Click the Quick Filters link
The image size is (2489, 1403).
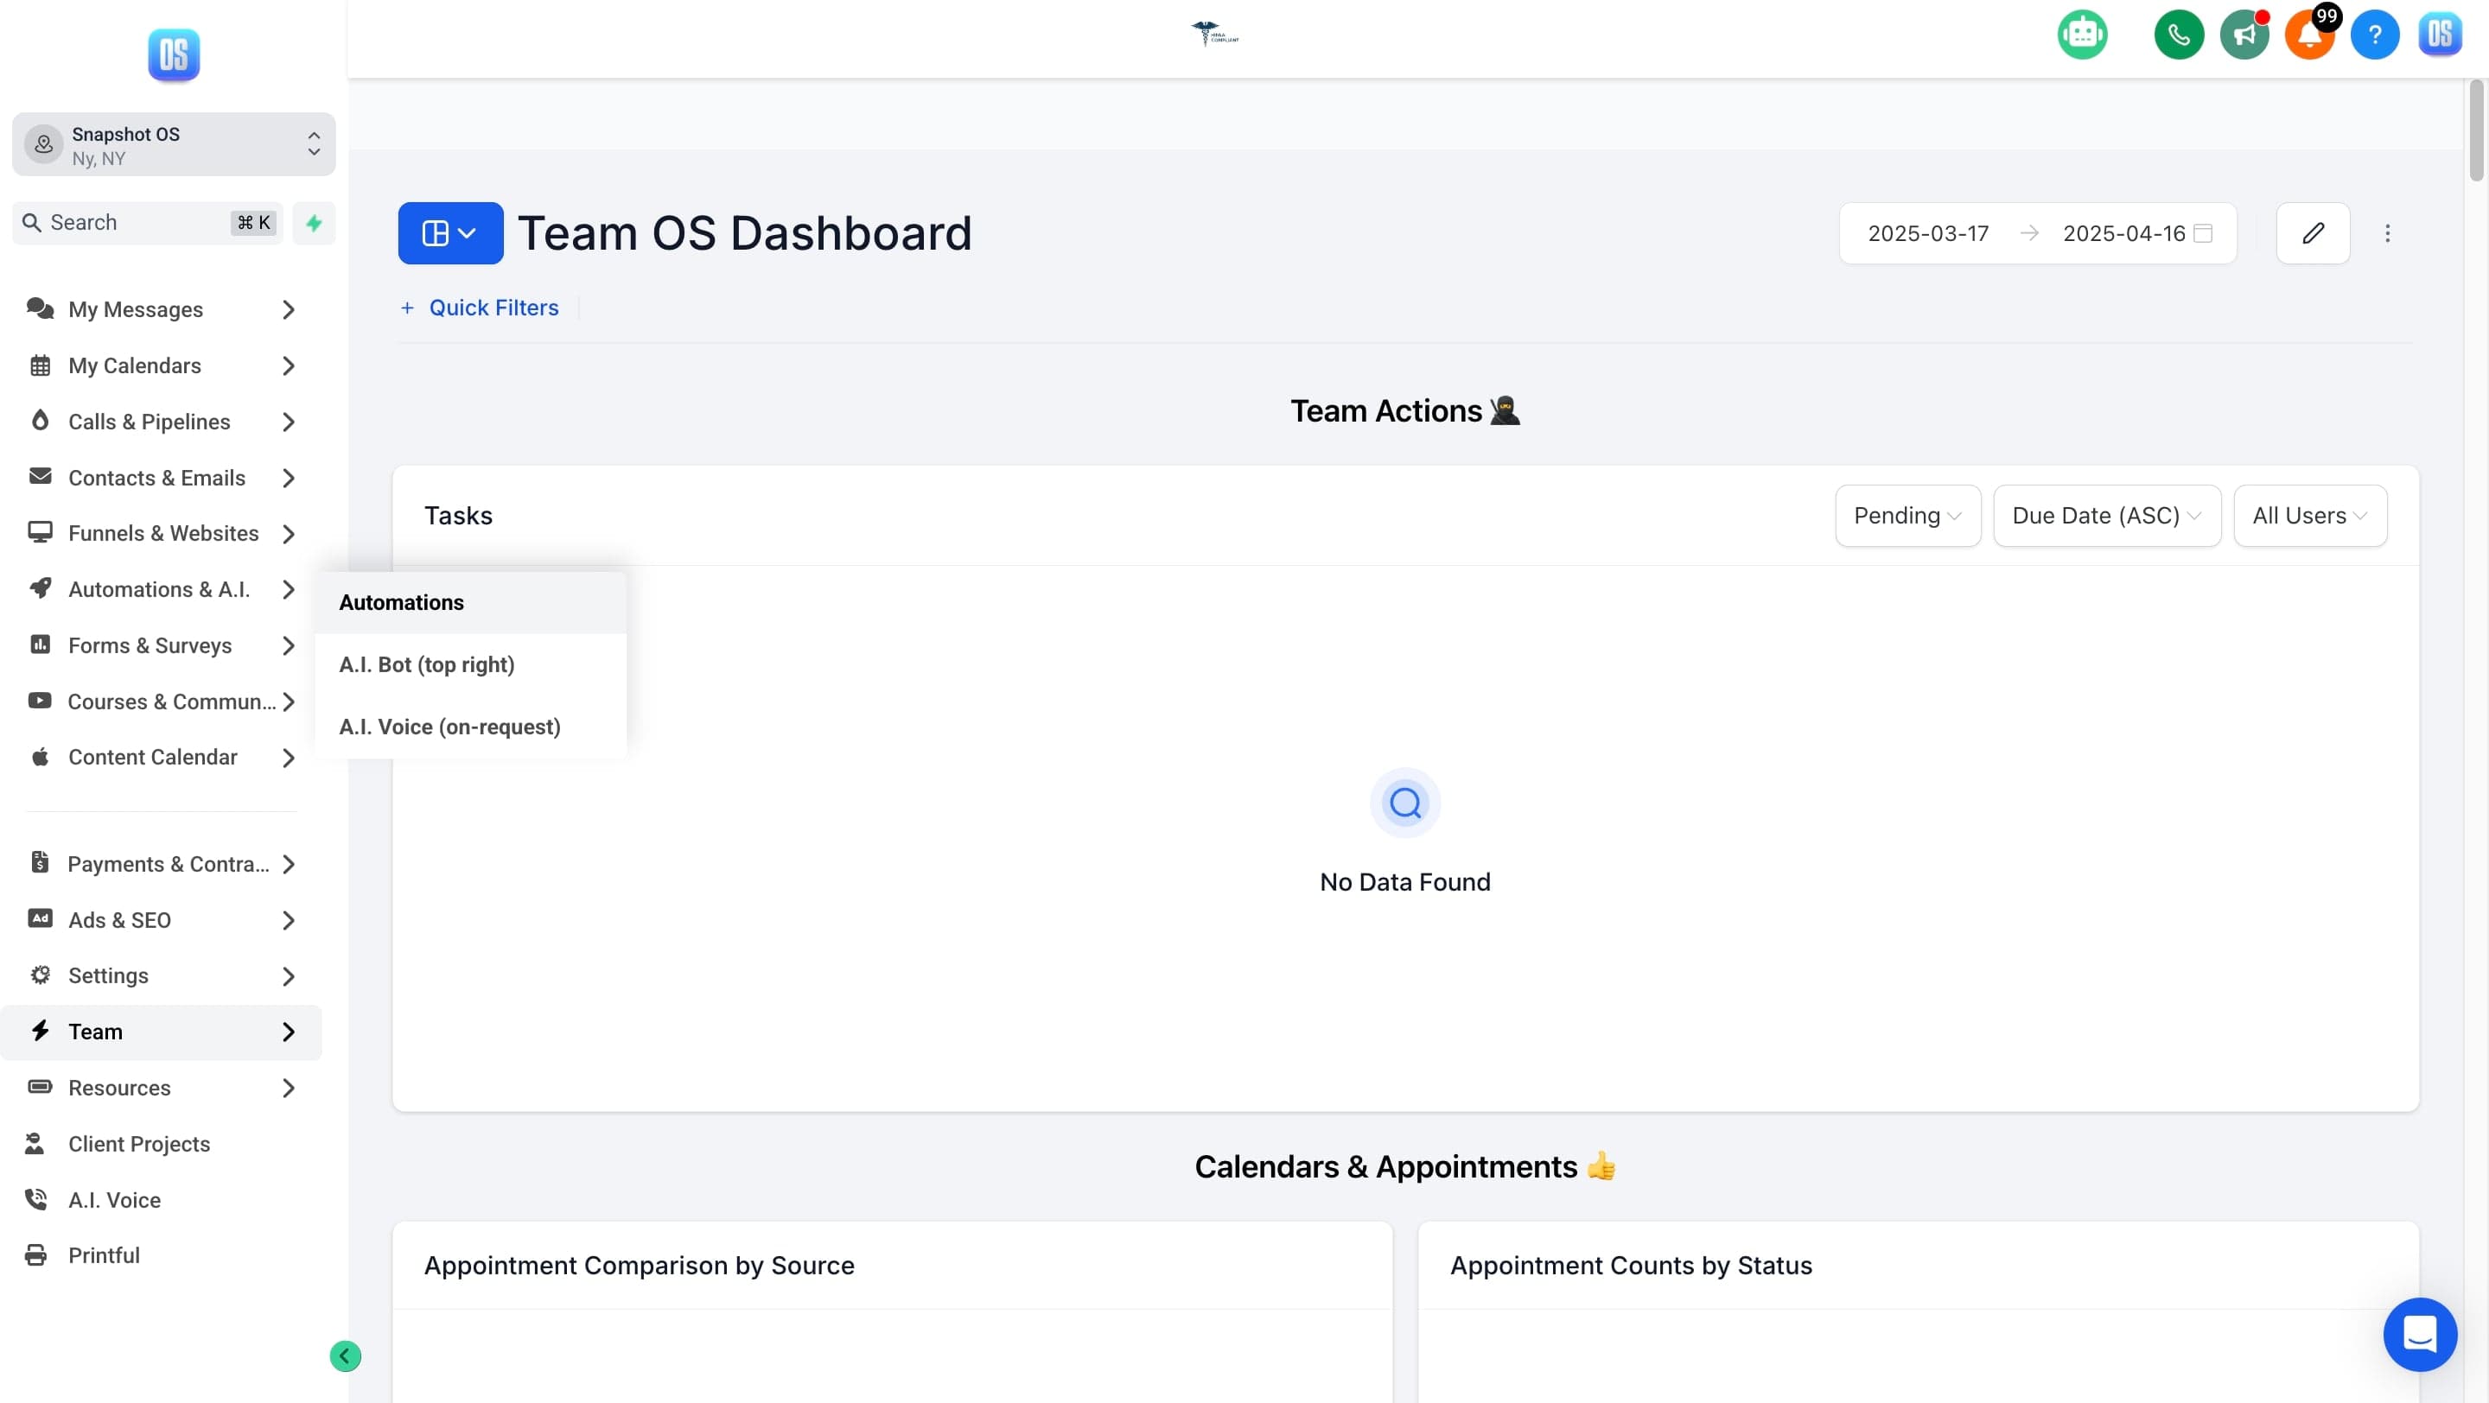[480, 308]
